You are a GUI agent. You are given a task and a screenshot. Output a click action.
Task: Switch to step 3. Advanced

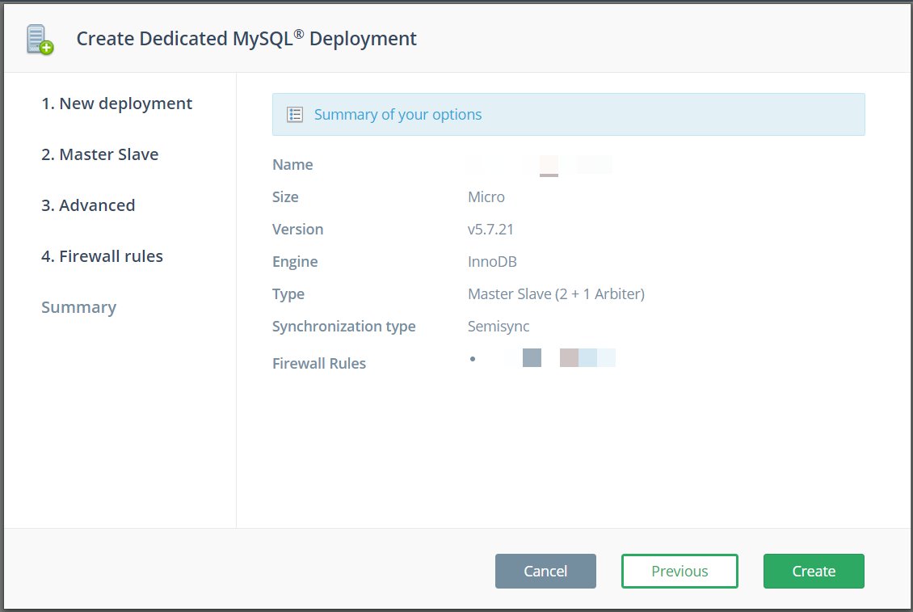[88, 205]
